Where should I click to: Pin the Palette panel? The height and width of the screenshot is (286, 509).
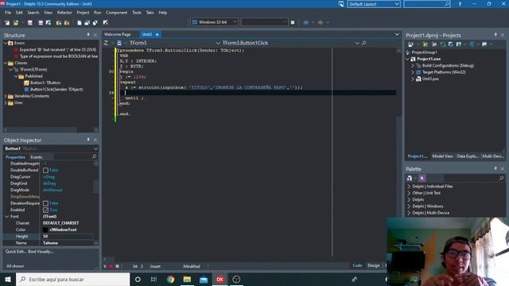495,168
